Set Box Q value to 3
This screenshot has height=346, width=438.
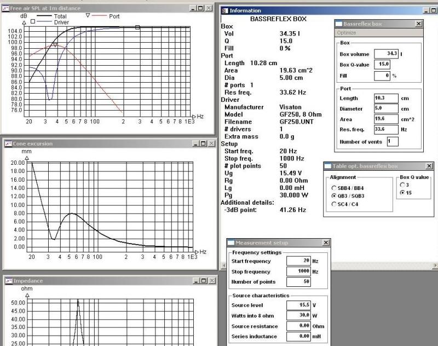pos(404,184)
